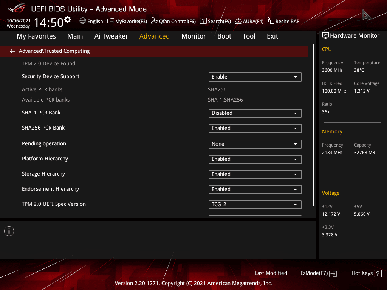Select Storage Hierarchy label

[43, 174]
